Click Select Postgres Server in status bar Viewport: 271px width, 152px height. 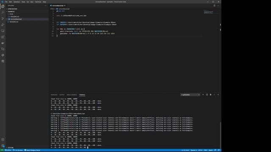coord(32,150)
